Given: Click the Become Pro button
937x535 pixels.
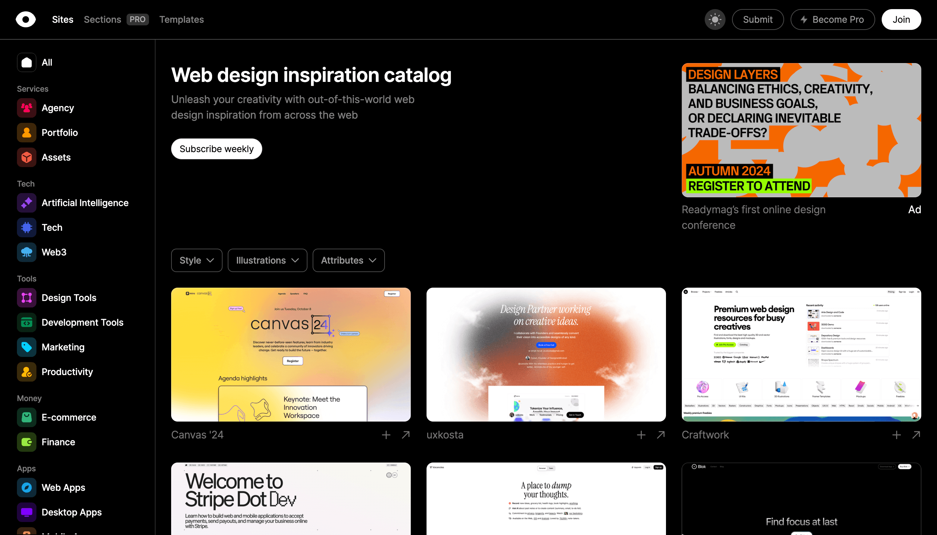Looking at the screenshot, I should tap(833, 20).
